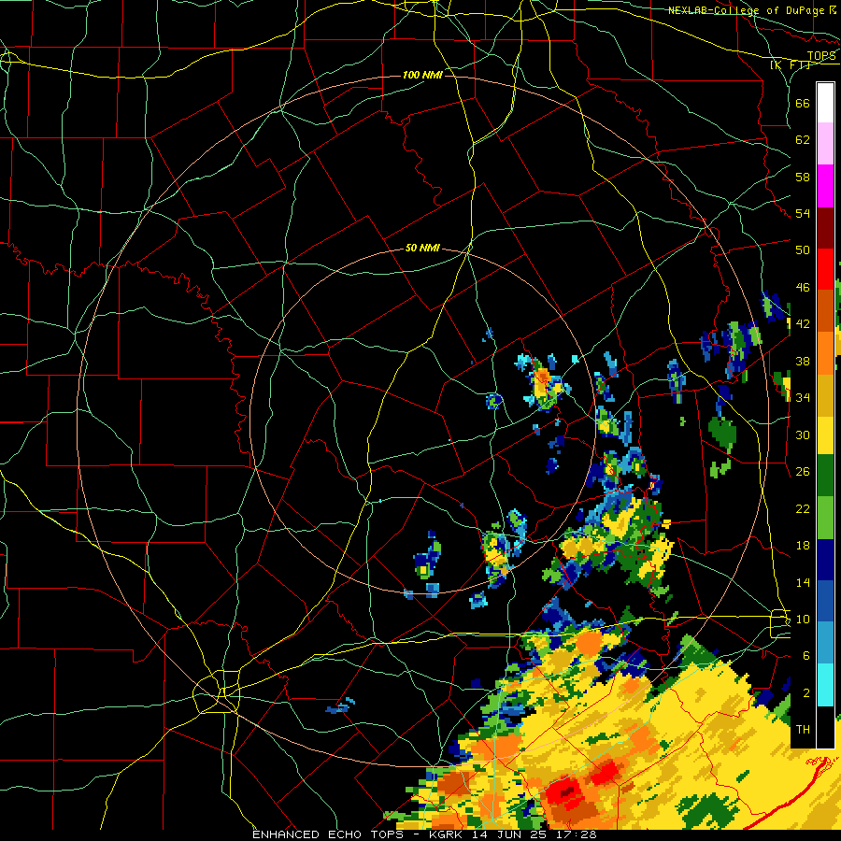The image size is (841, 841).
Task: Select the 2 value on the legend
Action: click(x=806, y=693)
